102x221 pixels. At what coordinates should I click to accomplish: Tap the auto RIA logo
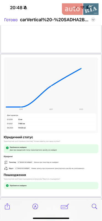(80, 9)
